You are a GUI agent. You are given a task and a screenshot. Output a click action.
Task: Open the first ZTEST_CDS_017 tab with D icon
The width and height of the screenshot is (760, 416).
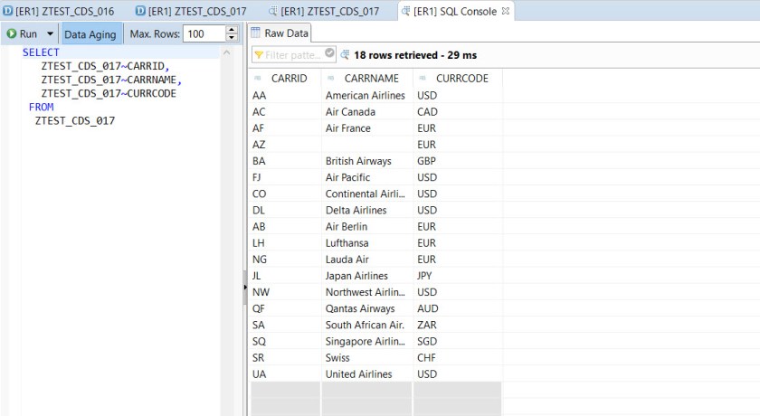(x=191, y=11)
